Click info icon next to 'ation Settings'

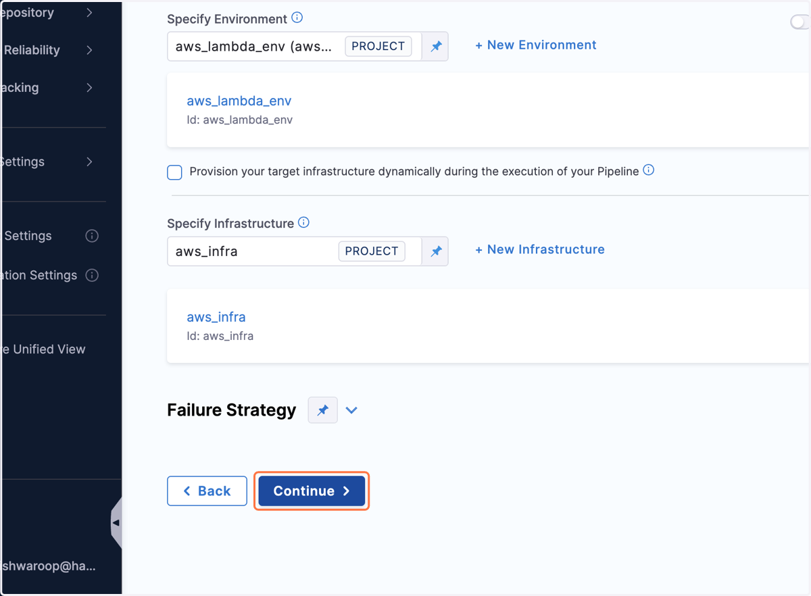[92, 275]
